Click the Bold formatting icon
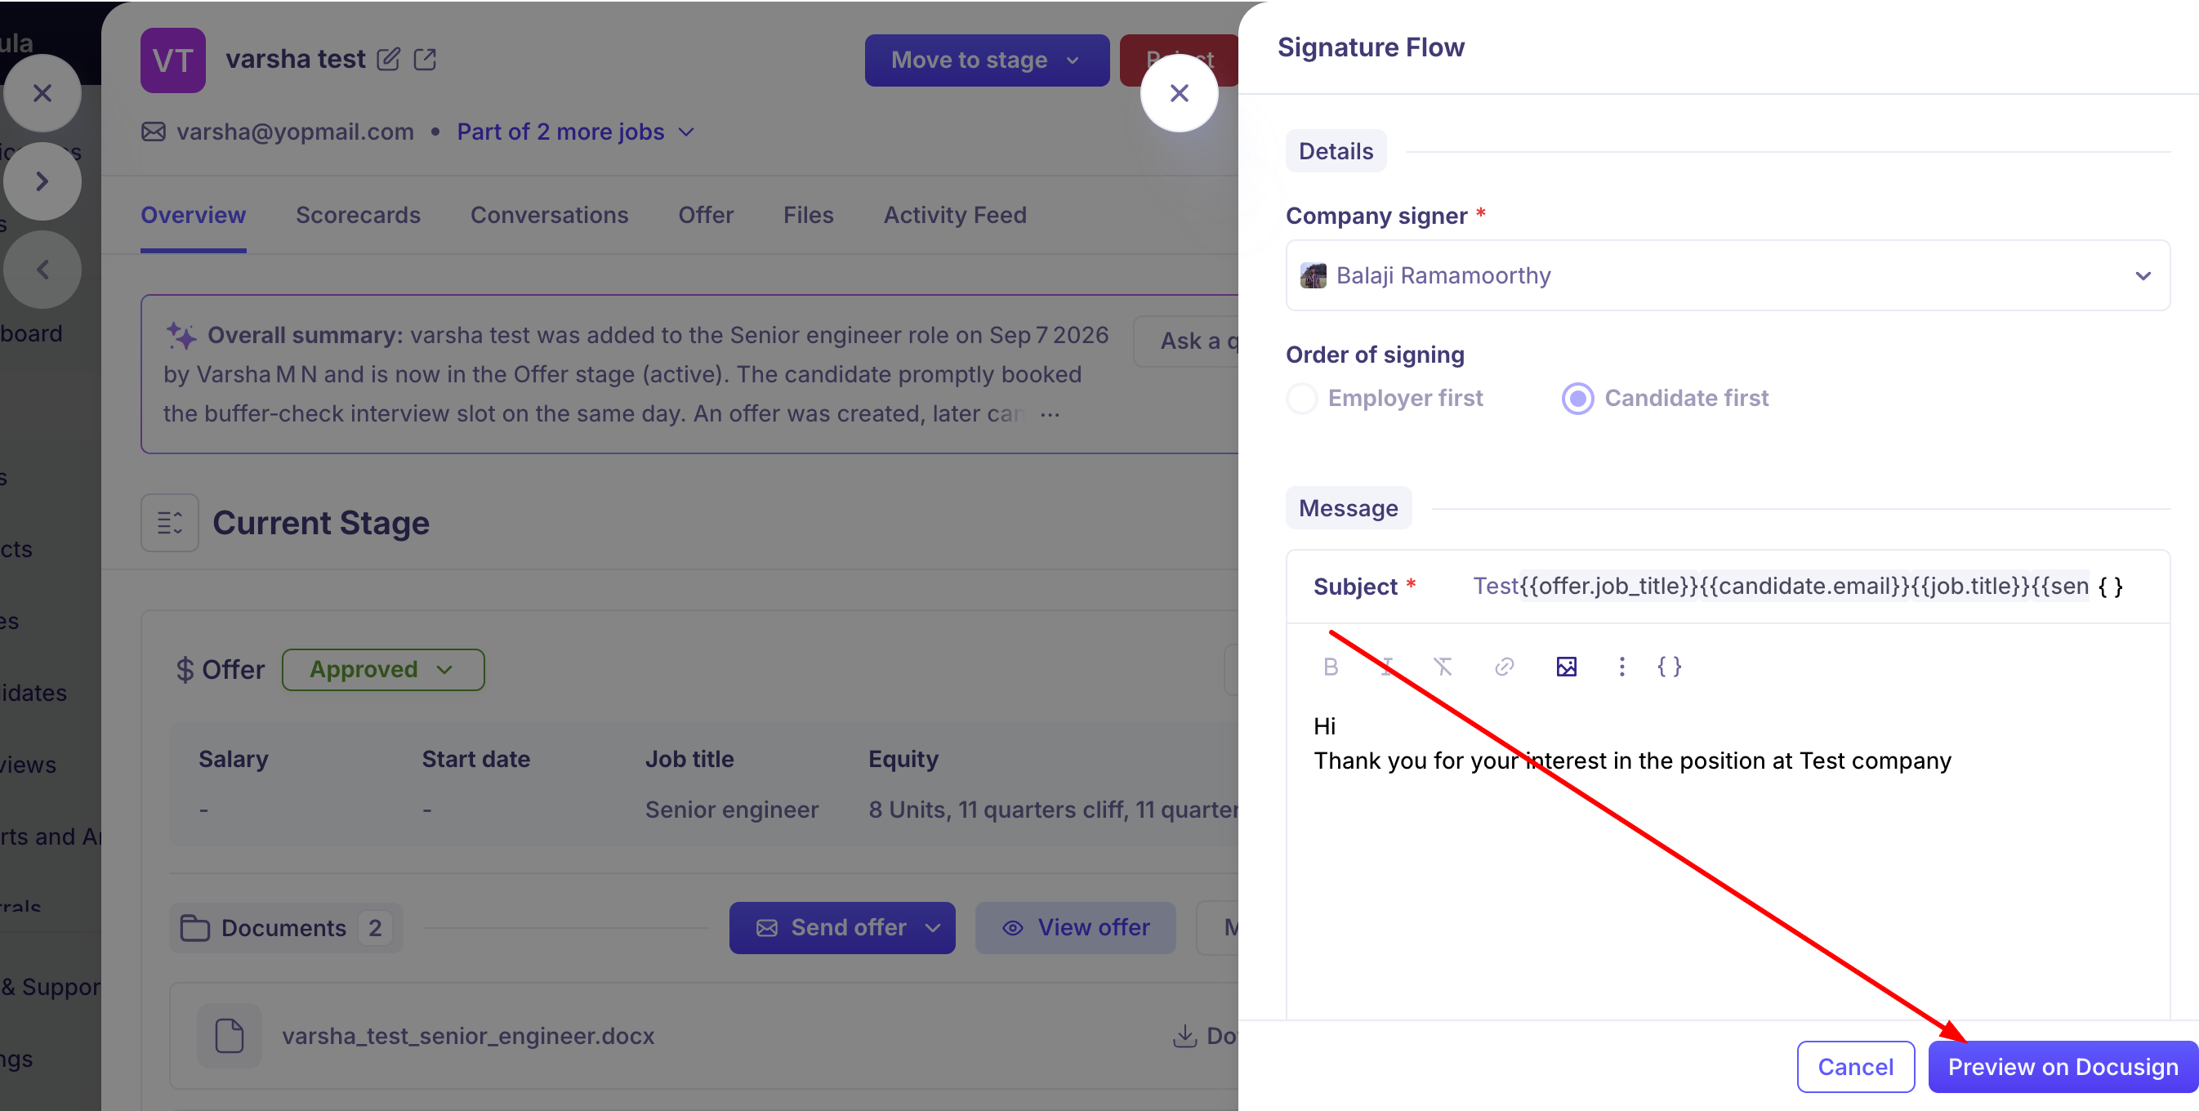2199x1111 pixels. coord(1330,667)
